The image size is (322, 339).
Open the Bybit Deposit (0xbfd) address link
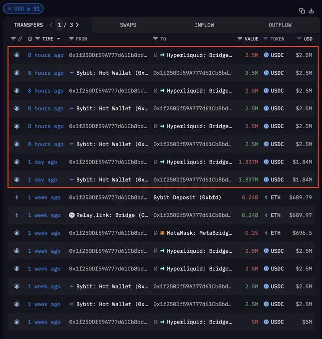[187, 197]
